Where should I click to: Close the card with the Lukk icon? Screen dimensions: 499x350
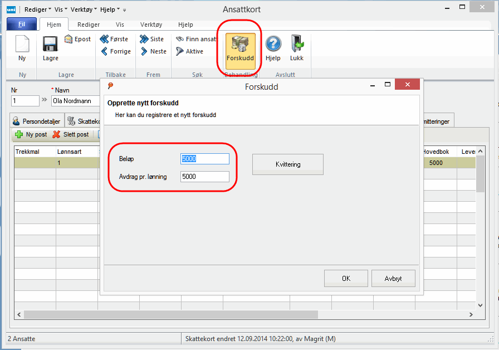[297, 45]
